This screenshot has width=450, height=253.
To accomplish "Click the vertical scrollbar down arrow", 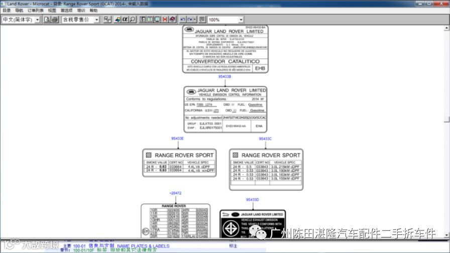I will tap(446, 235).
